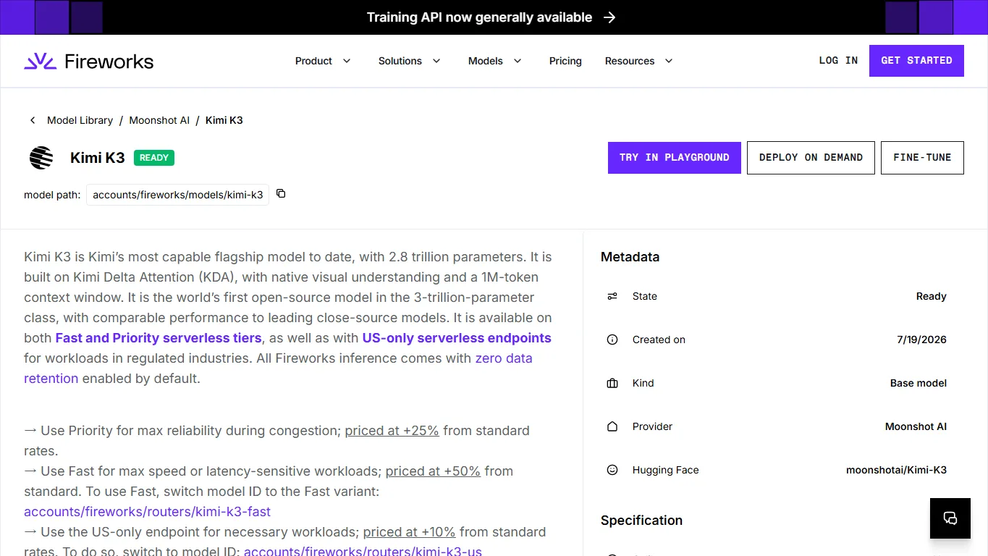Viewport: 988px width, 556px height.
Task: Click the model path text field
Action: click(178, 195)
